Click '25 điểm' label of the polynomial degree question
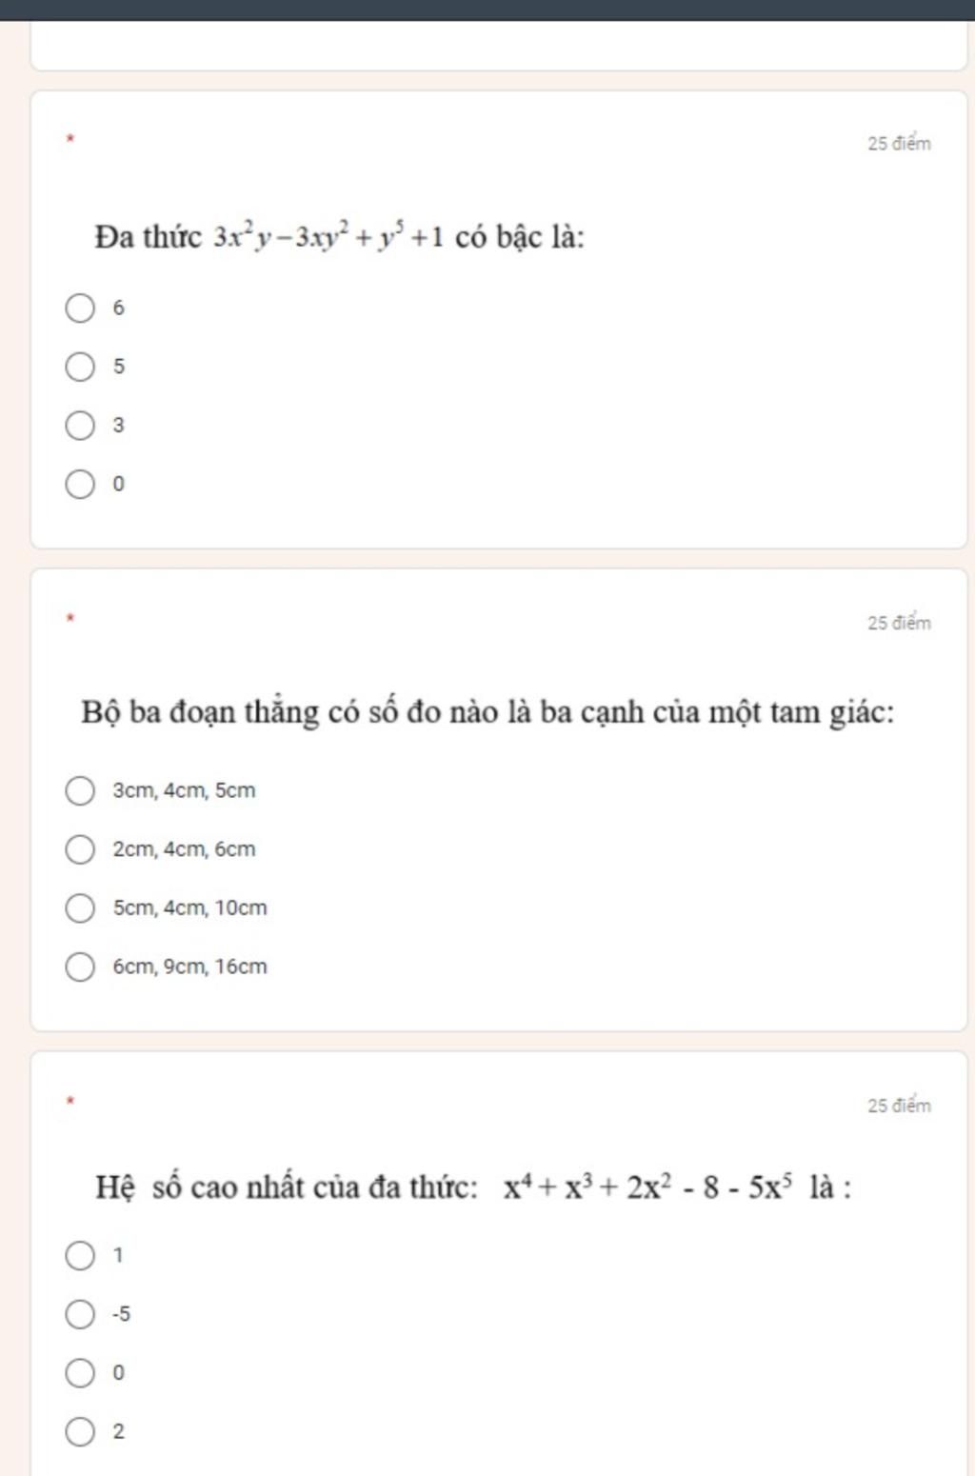 (899, 144)
